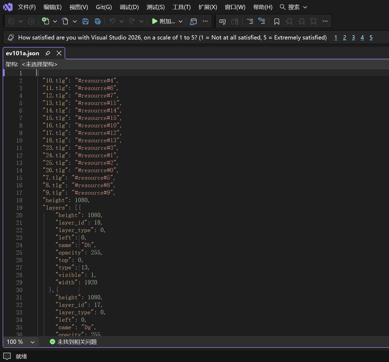Open overflow menu of the standard toolbar
Screen dimensions: 389x362
tap(205, 21)
